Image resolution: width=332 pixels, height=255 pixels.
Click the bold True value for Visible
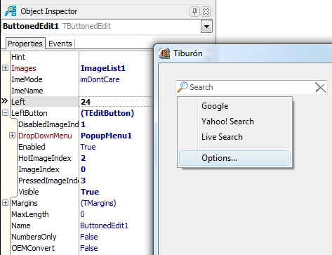(90, 192)
